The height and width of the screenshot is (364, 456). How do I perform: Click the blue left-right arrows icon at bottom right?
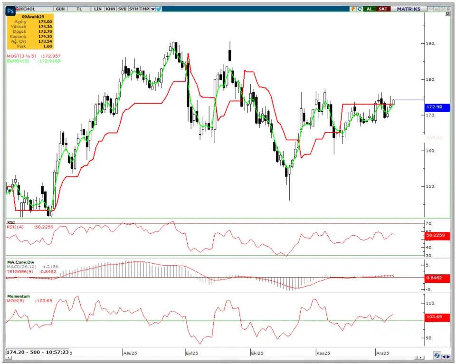tap(446, 355)
